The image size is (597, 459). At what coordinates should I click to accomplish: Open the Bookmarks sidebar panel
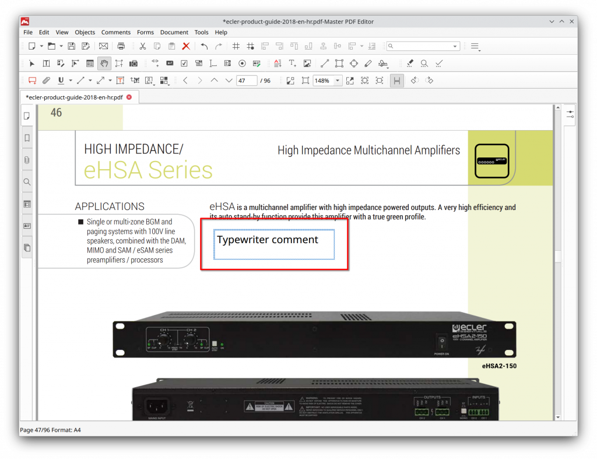click(26, 138)
